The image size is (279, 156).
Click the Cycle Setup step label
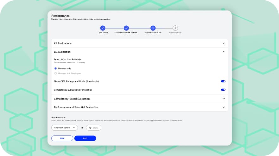103,33
